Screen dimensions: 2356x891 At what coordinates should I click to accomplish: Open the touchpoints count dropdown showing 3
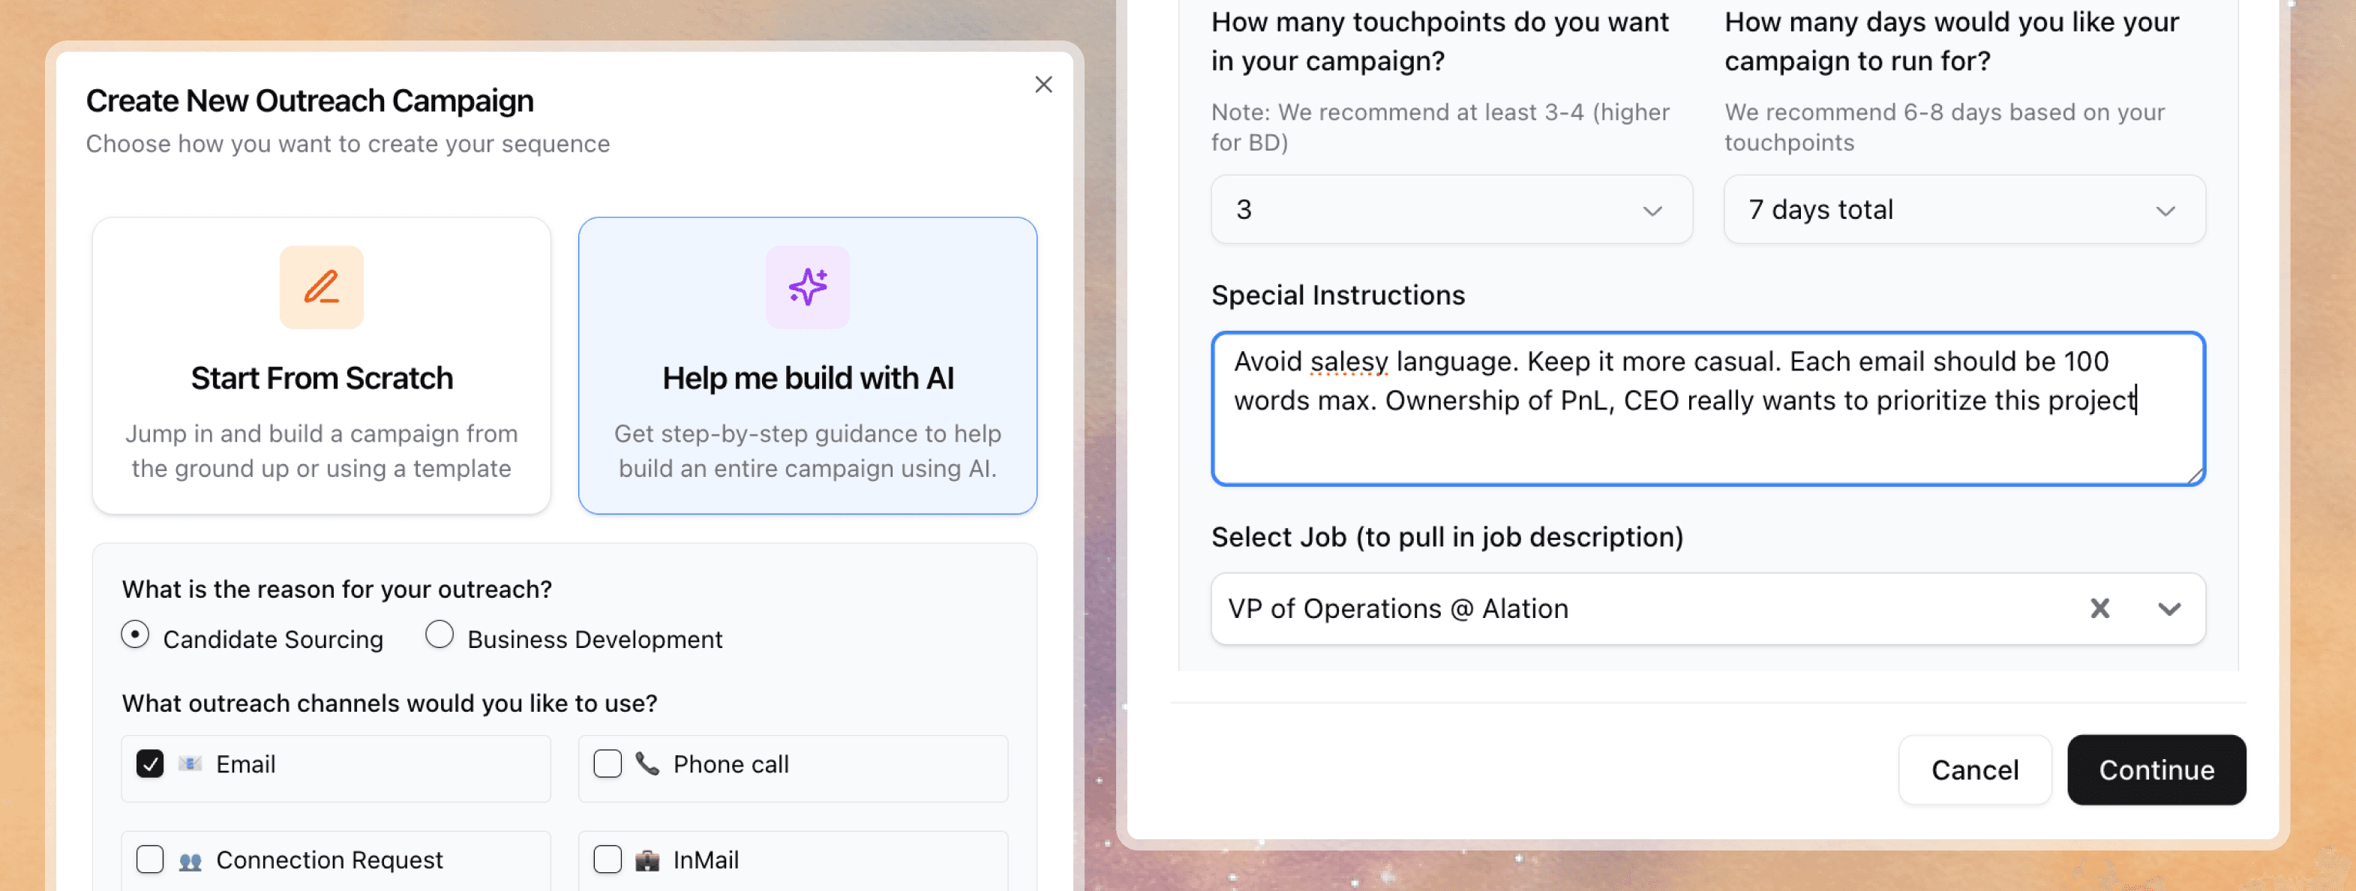[x=1451, y=209]
